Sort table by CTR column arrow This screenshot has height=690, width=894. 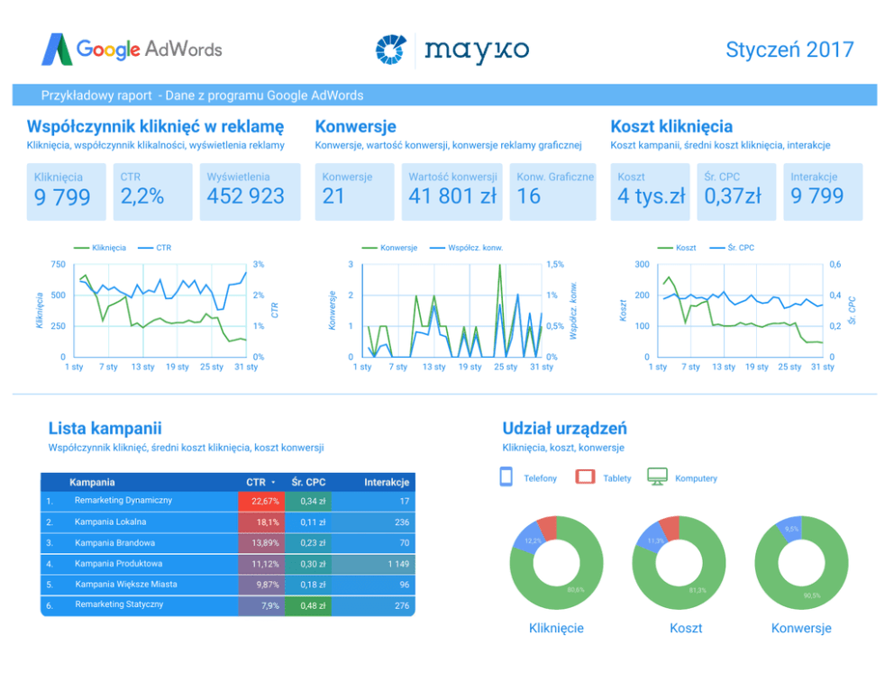click(x=273, y=483)
